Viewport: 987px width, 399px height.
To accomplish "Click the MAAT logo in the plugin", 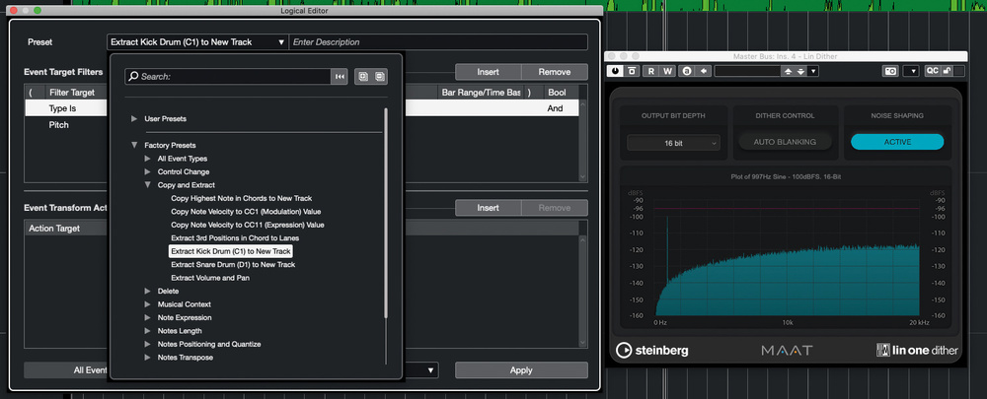I will click(x=787, y=350).
